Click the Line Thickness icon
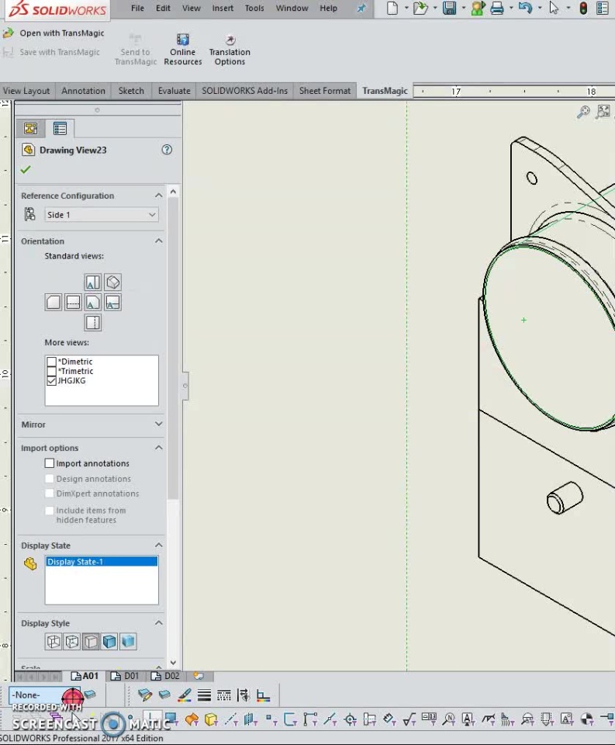Image resolution: width=615 pixels, height=745 pixels. click(x=204, y=695)
